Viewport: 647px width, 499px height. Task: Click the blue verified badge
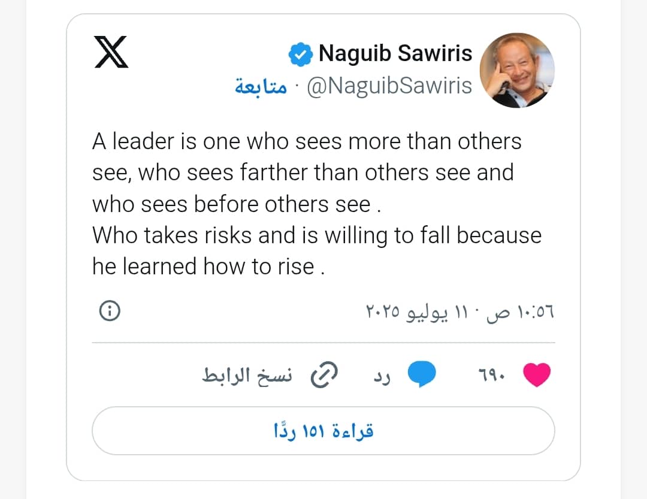(300, 55)
